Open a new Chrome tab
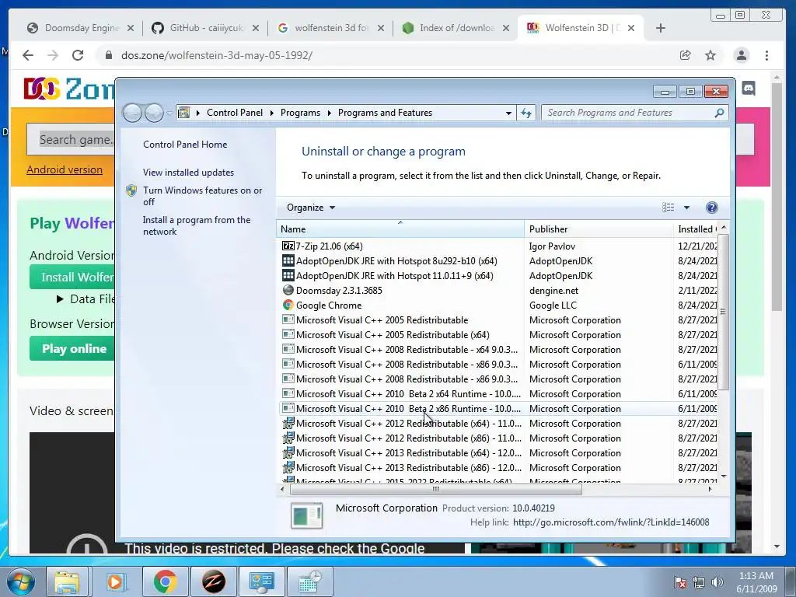Screen dimensions: 796x597 pyautogui.click(x=660, y=28)
